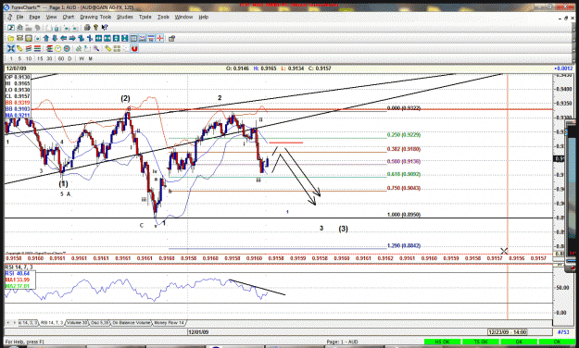Viewport: 579px width, 348px height.
Task: Click the context help arrow-question icon
Action: coord(105,28)
